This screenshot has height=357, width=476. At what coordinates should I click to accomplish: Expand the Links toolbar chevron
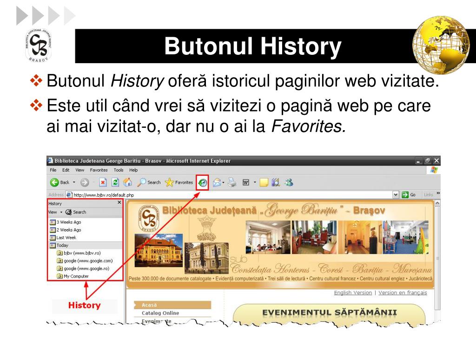[438, 193]
